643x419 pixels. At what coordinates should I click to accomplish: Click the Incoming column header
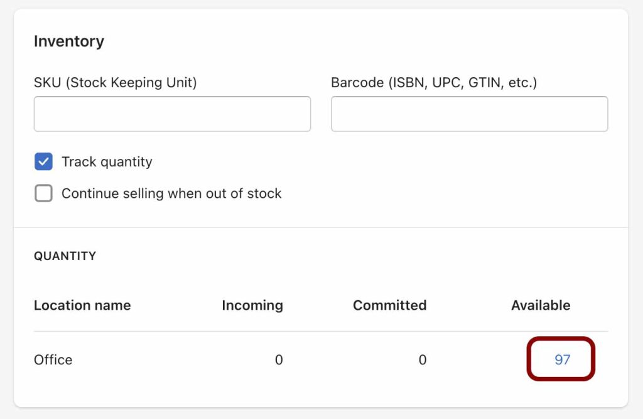252,306
